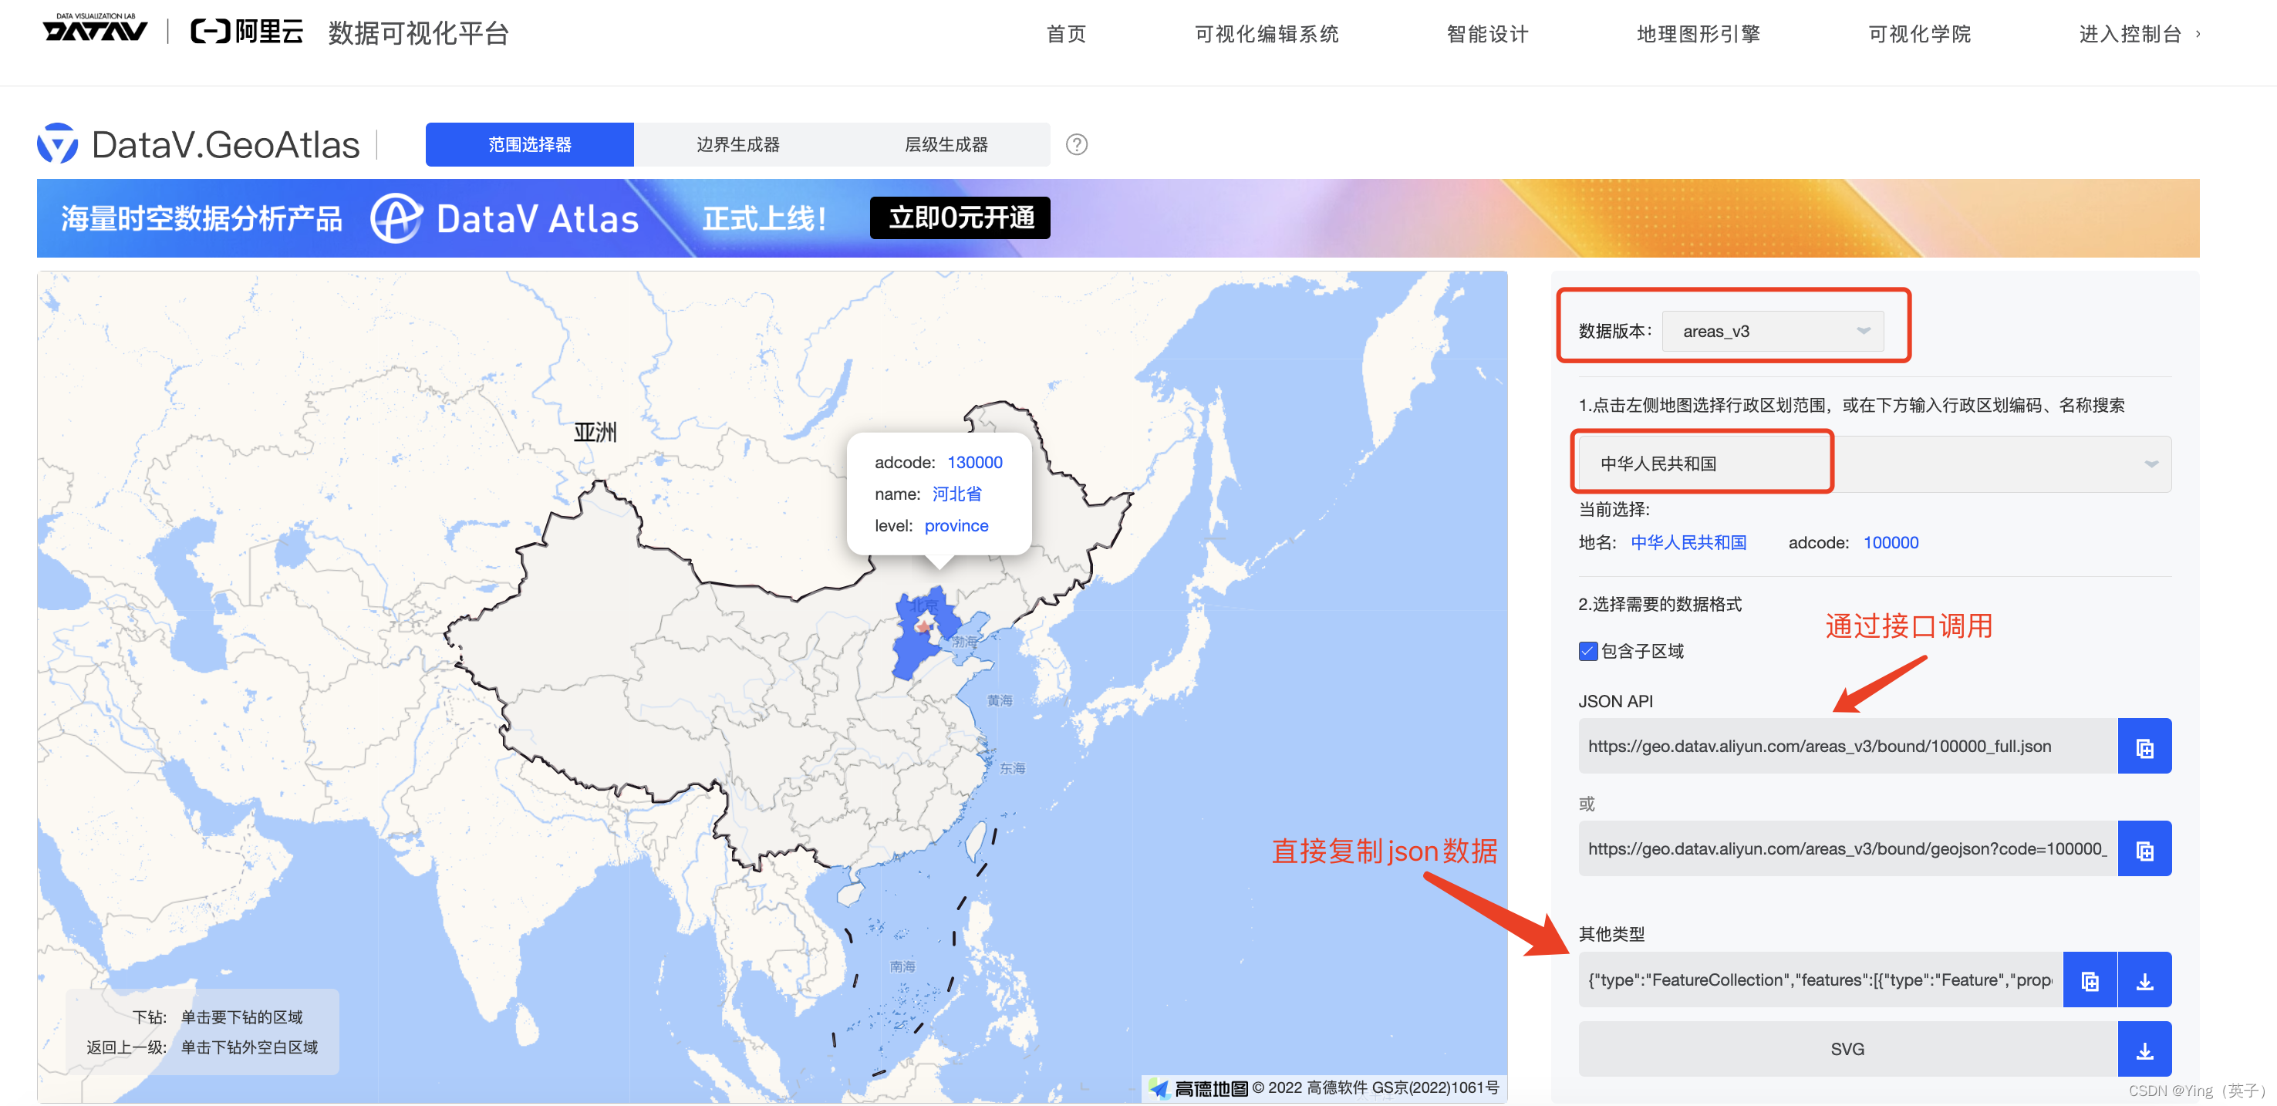Open 可视化学院 in the top nav
The image size is (2277, 1106).
[x=1919, y=34]
